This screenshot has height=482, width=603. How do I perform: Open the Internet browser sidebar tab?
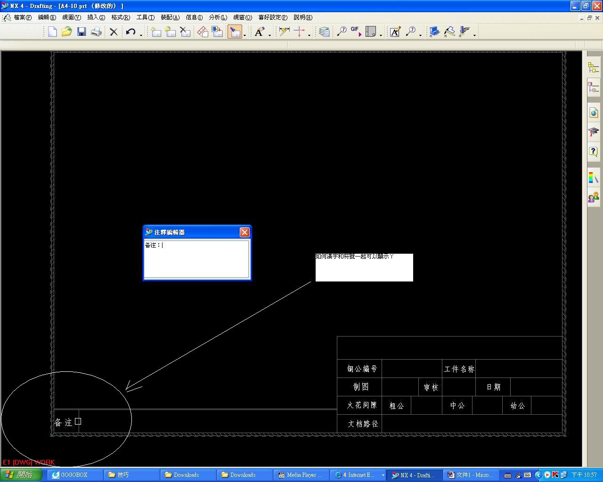(593, 112)
